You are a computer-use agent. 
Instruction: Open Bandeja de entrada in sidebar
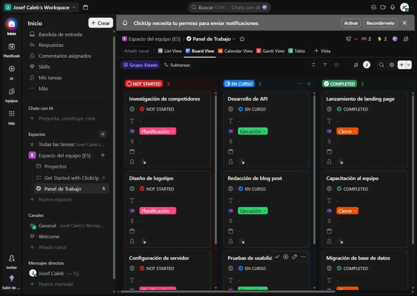click(60, 34)
